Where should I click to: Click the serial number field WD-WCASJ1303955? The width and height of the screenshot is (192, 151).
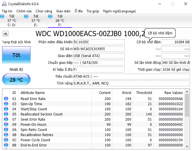click(99, 49)
